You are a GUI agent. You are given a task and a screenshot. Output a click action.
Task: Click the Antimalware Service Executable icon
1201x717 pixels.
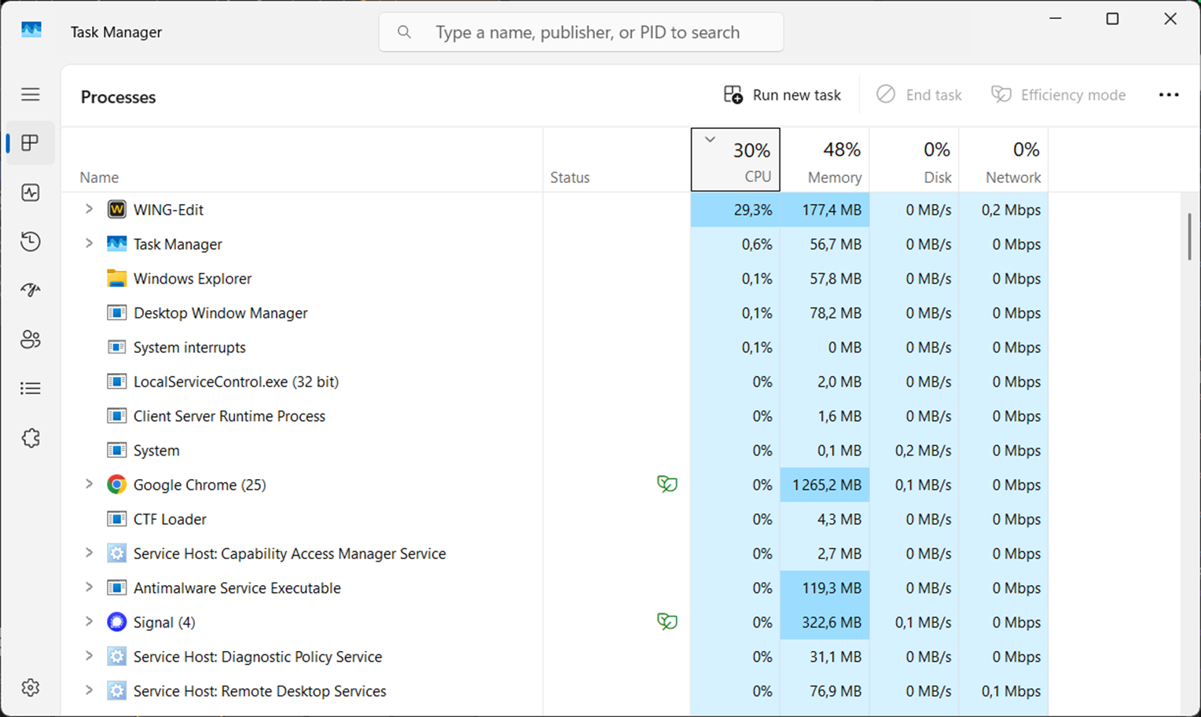tap(116, 587)
